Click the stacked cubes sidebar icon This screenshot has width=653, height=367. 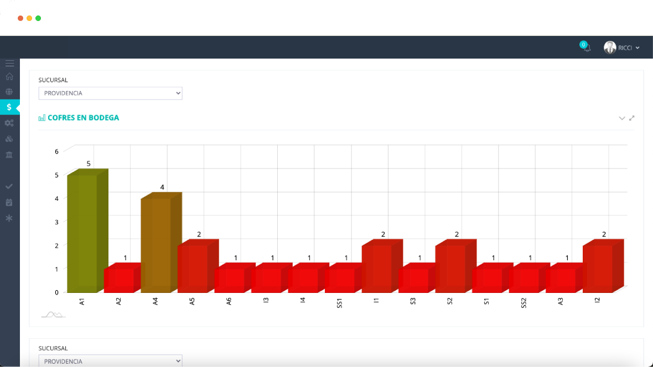click(9, 139)
